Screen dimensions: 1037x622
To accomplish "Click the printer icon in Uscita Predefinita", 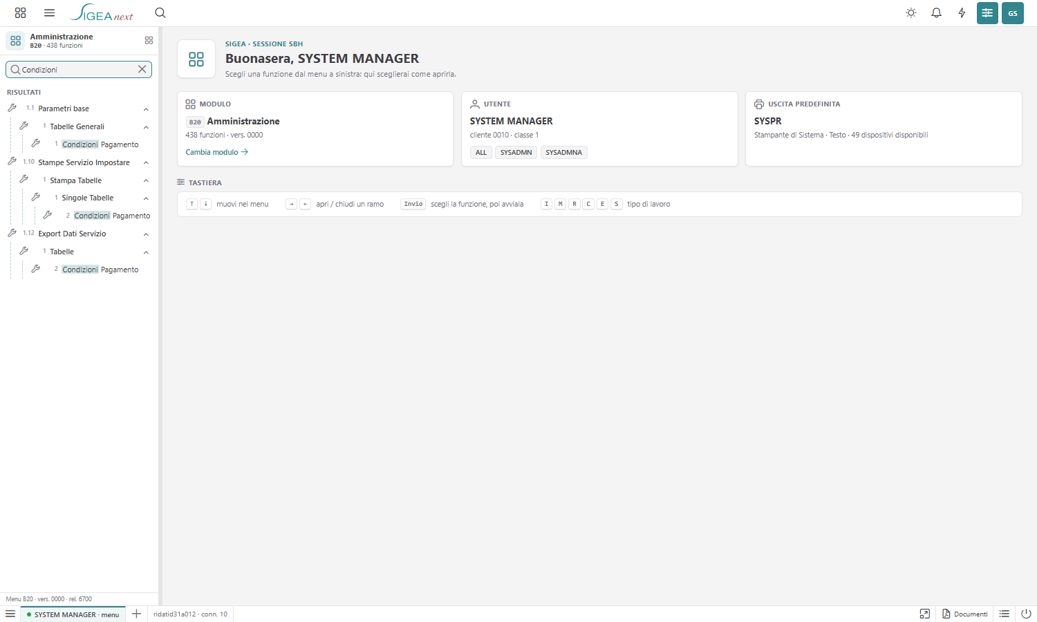I will pos(759,104).
